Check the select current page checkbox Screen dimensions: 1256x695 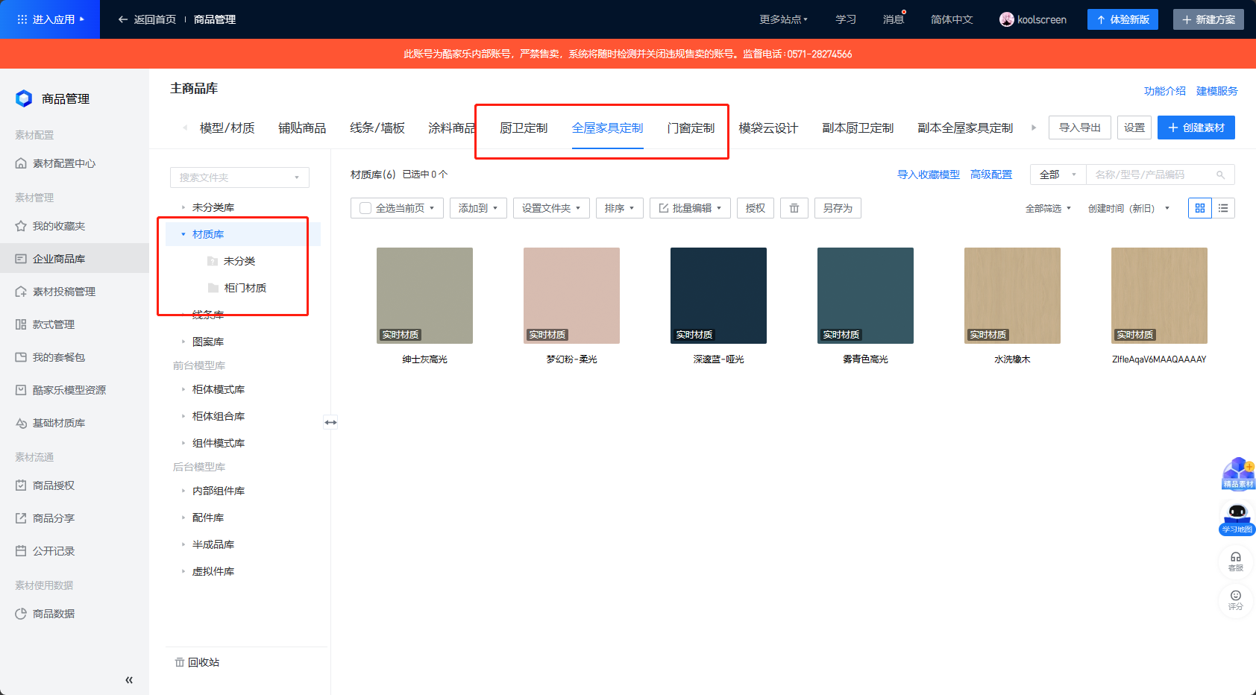click(x=365, y=208)
